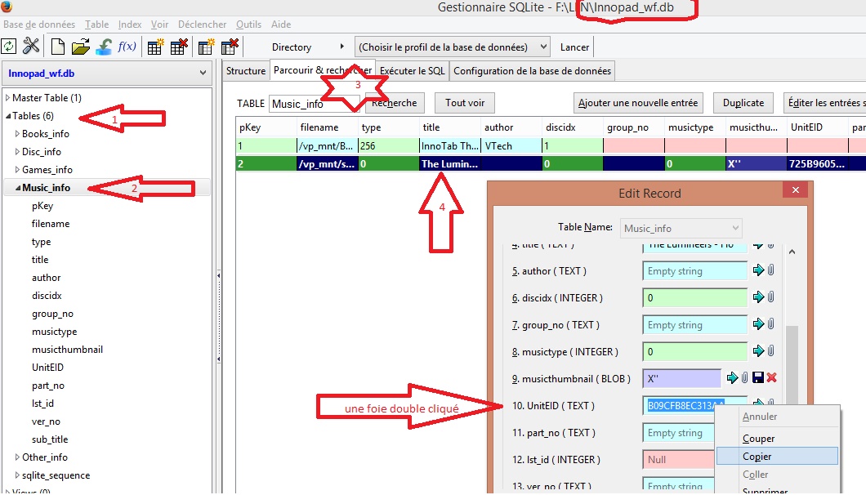The width and height of the screenshot is (866, 495).
Task: Click the save blob floppy disk icon
Action: [x=757, y=378]
